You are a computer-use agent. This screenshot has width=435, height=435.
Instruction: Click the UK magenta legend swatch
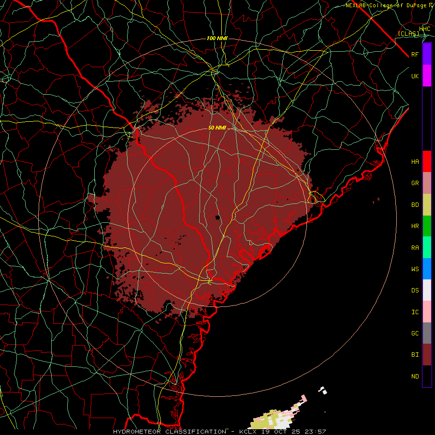pyautogui.click(x=427, y=76)
